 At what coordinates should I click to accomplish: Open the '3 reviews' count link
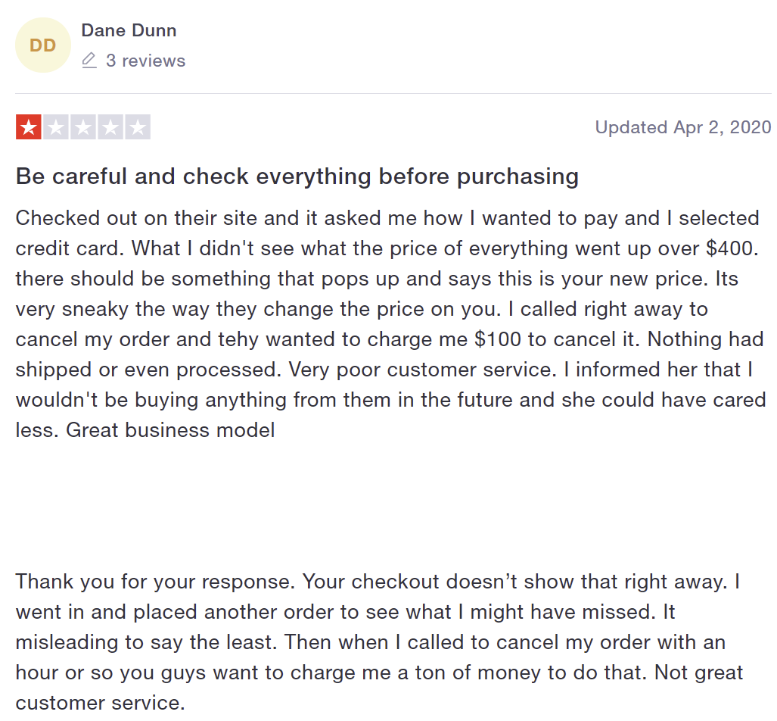click(145, 61)
